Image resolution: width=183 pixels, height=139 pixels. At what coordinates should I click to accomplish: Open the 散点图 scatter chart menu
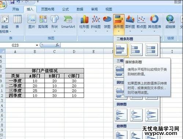[142, 23]
